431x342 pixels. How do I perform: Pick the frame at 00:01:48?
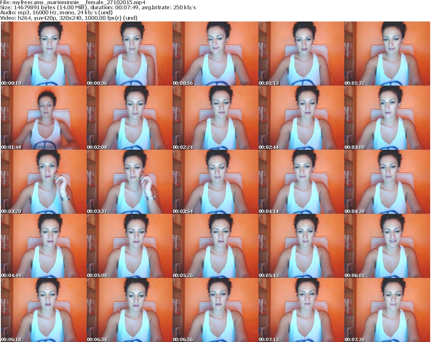pyautogui.click(x=44, y=118)
